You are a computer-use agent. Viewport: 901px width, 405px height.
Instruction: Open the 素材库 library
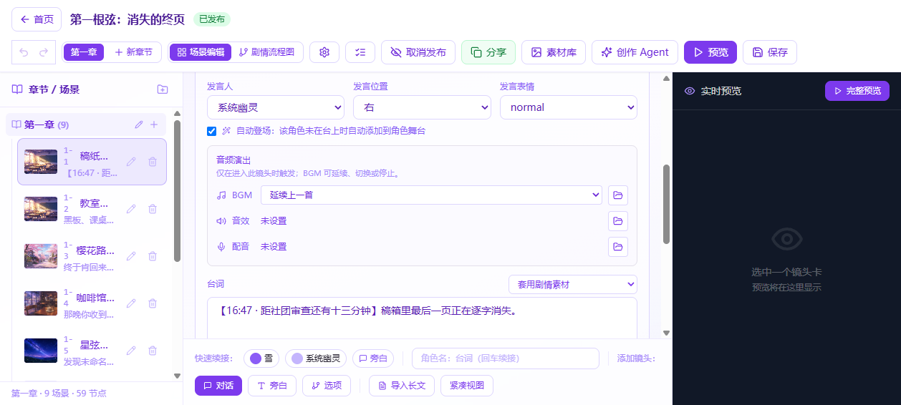(554, 52)
